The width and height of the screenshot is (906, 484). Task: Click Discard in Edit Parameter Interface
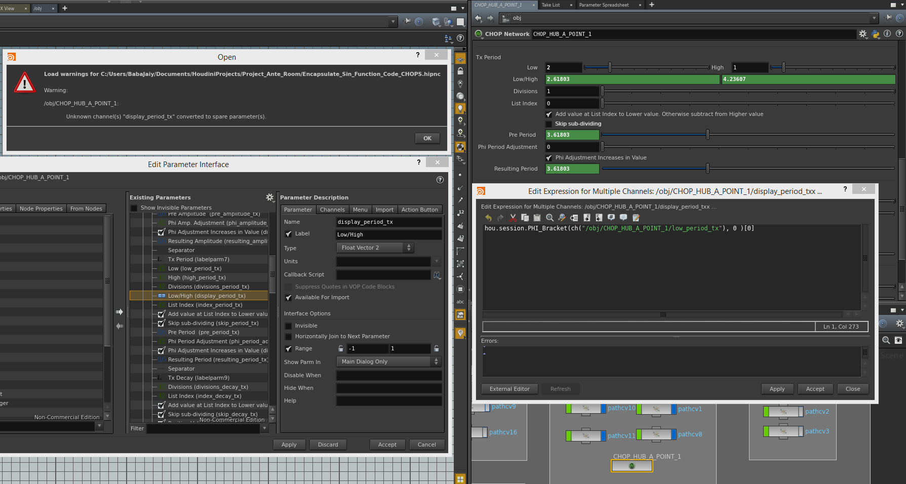click(x=328, y=445)
